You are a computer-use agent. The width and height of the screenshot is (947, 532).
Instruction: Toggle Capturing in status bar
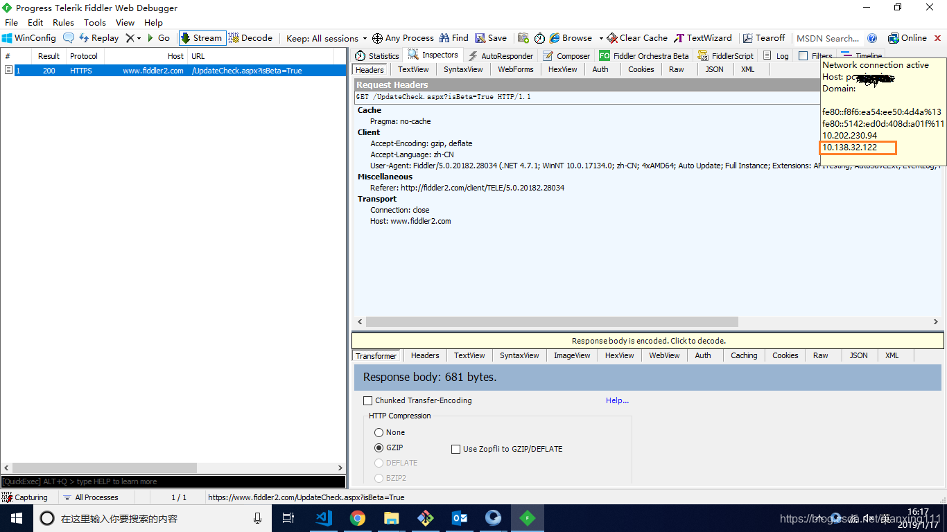coord(26,497)
